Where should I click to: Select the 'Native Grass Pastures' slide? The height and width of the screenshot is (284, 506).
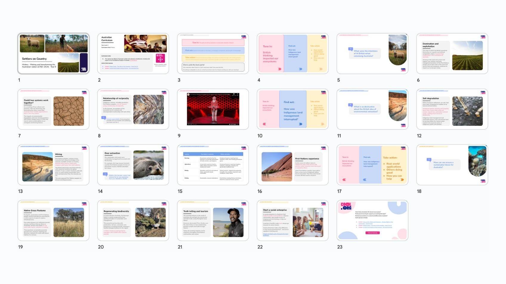pyautogui.click(x=53, y=221)
